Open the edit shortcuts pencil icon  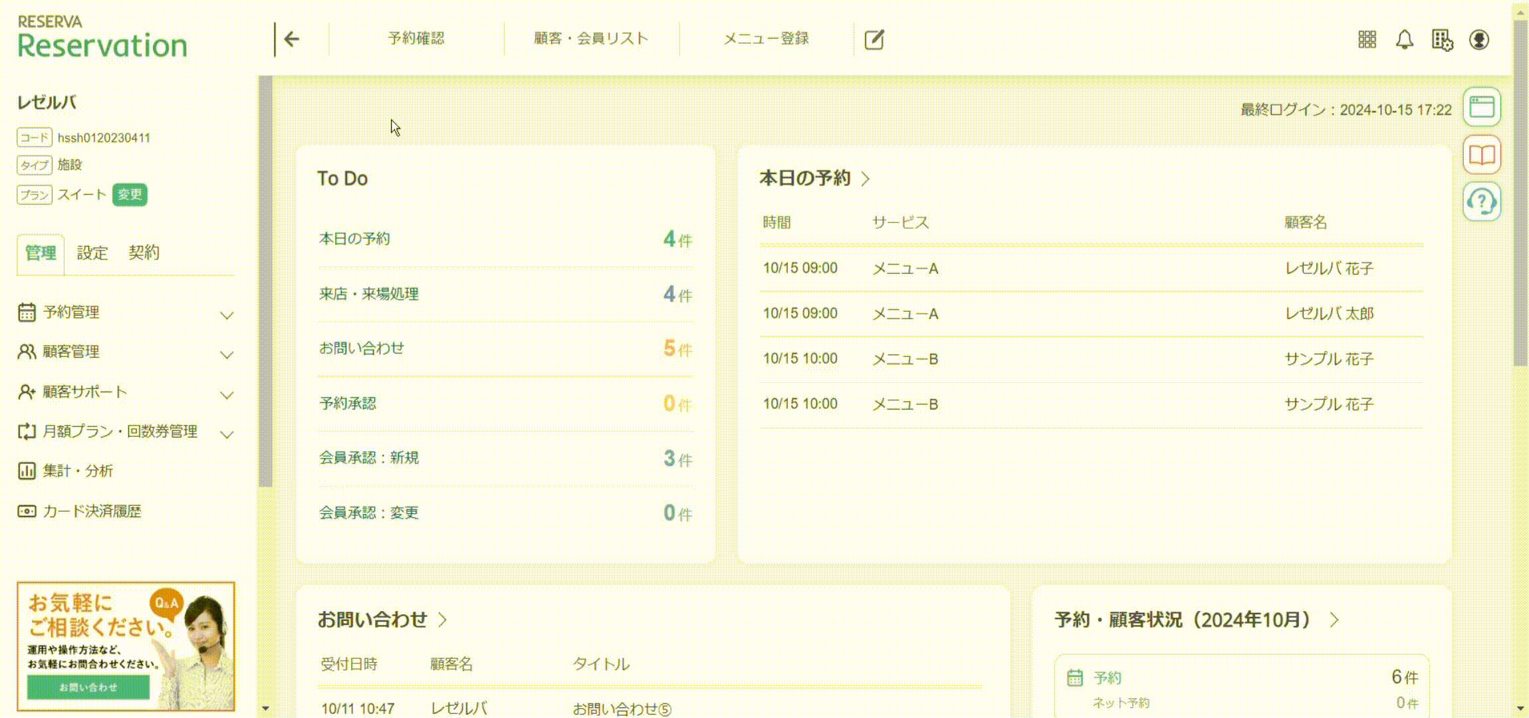(874, 39)
